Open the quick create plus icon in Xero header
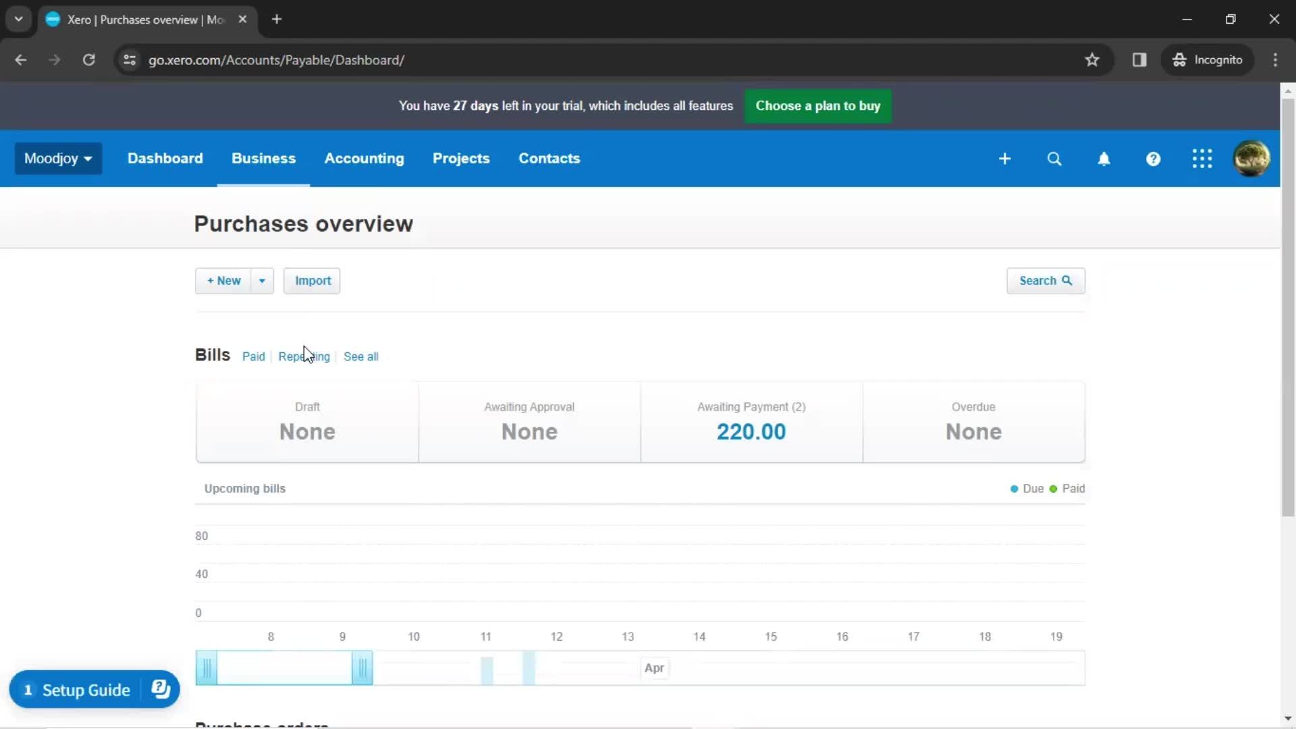Image resolution: width=1296 pixels, height=729 pixels. pyautogui.click(x=1004, y=159)
